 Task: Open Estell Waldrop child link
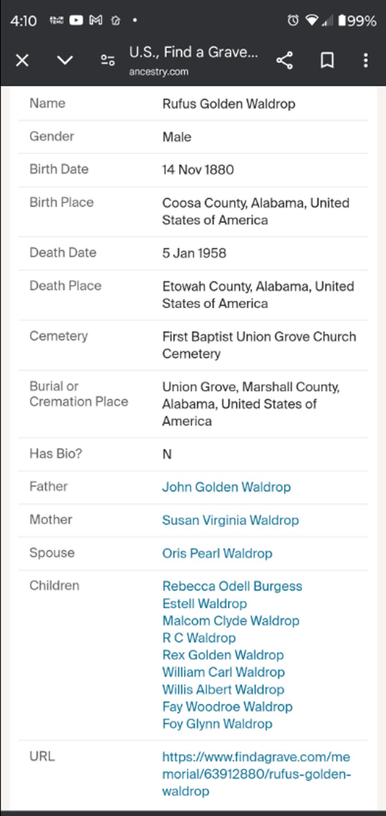coord(204,603)
